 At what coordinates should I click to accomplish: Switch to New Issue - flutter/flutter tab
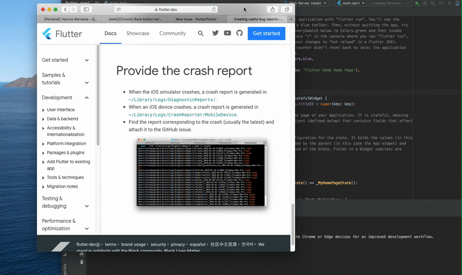[x=196, y=19]
